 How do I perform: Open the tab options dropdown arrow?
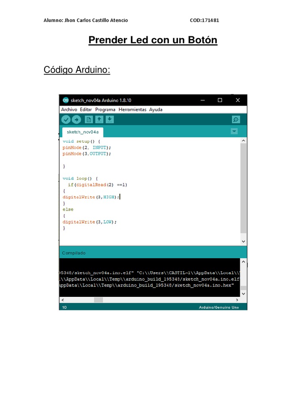coord(234,131)
